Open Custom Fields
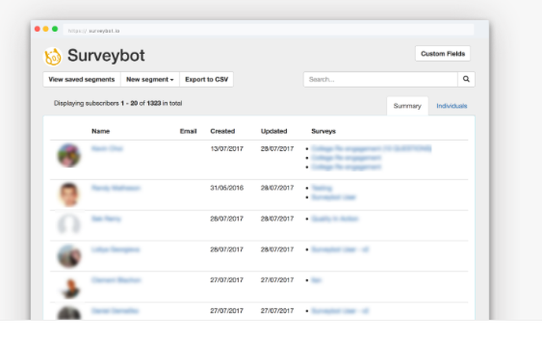The height and width of the screenshot is (338, 542). click(443, 54)
